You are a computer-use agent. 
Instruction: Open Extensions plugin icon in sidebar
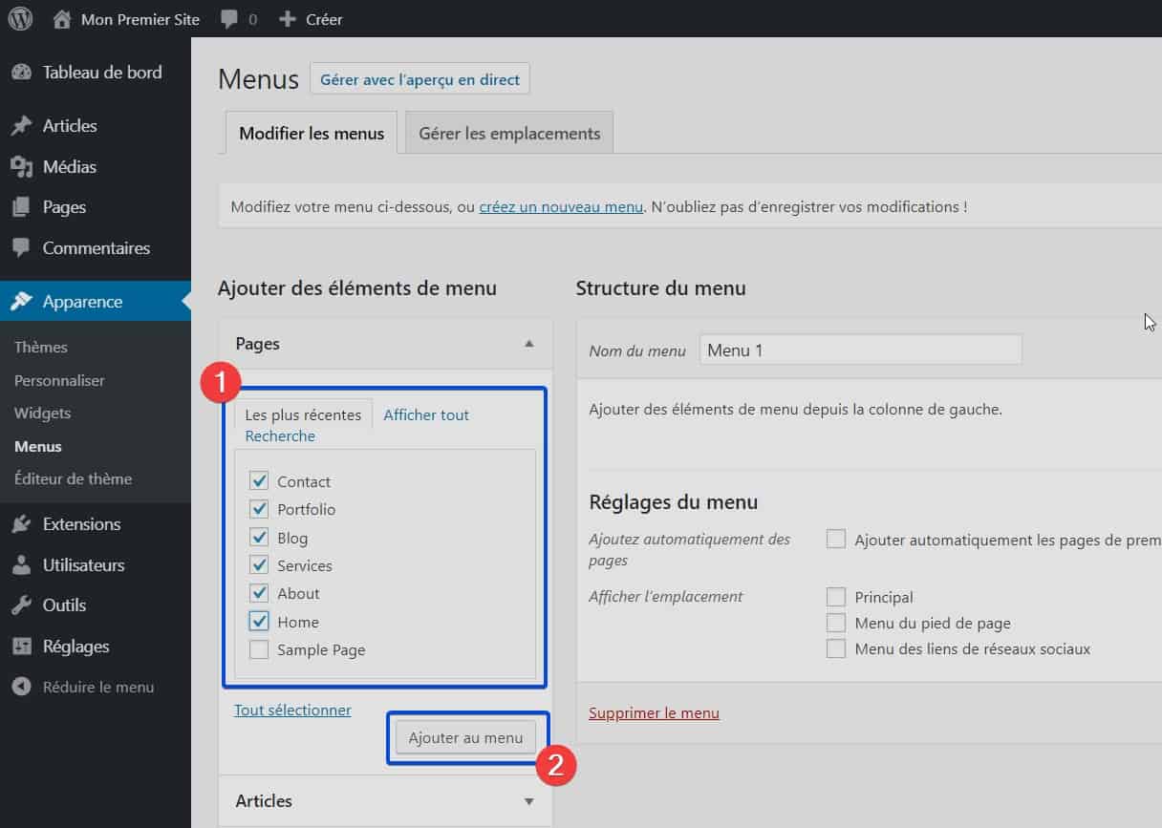pos(21,524)
